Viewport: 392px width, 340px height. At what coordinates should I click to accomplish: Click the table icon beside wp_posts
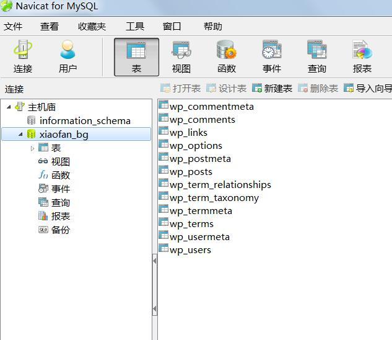163,170
